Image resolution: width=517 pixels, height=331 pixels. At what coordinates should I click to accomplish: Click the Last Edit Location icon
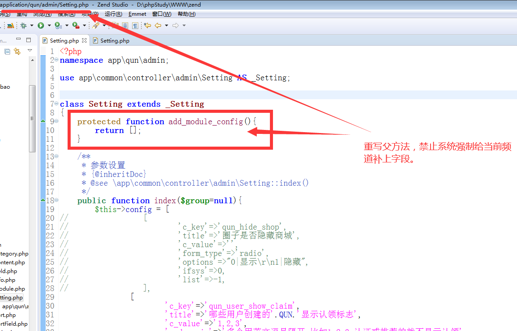(x=147, y=25)
